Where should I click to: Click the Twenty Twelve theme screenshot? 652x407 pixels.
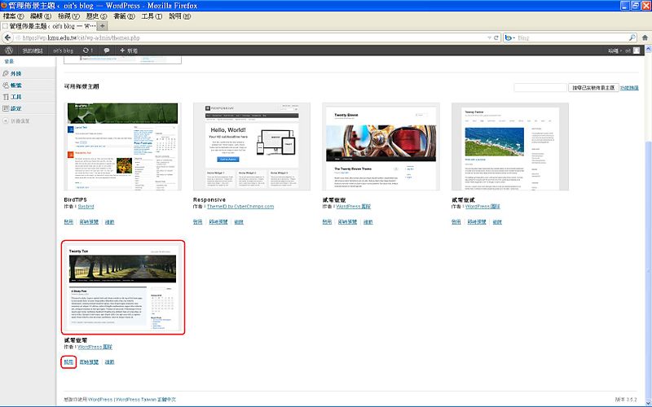click(x=510, y=147)
